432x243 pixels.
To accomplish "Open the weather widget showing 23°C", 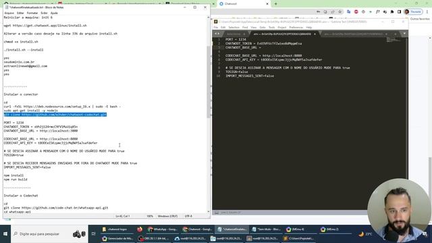I will click(365, 234).
